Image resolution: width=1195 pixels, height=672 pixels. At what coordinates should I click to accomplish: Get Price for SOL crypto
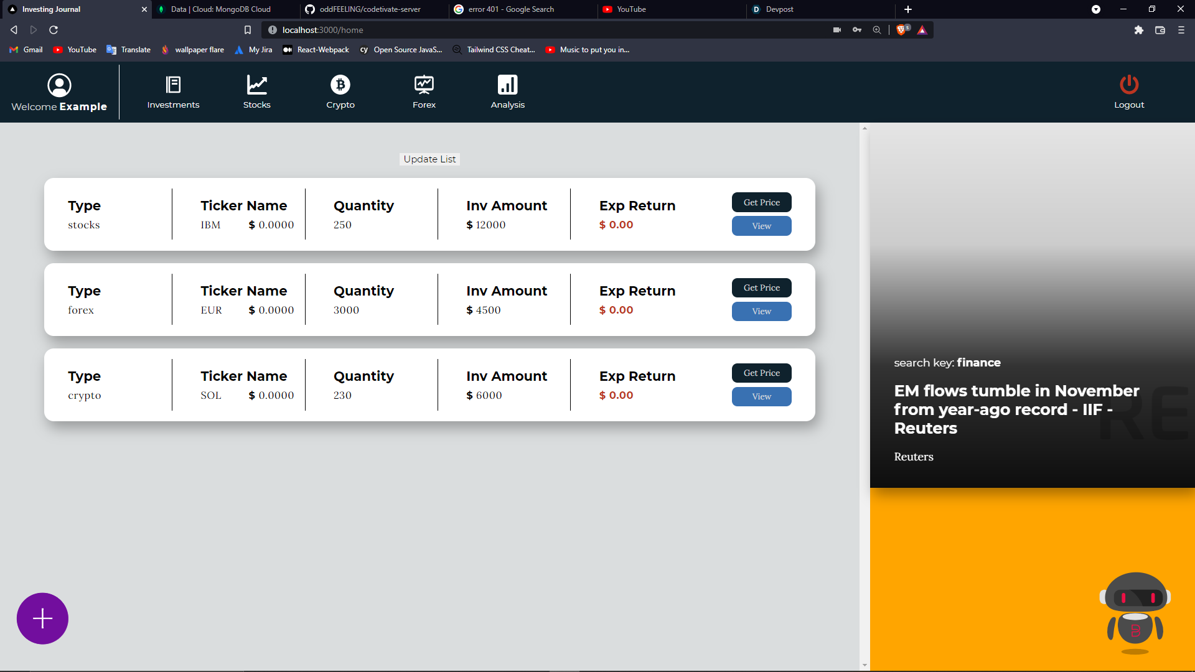[761, 373]
